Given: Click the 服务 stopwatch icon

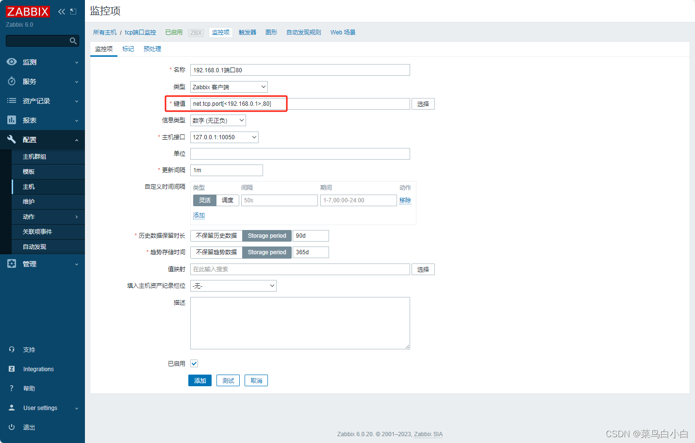Looking at the screenshot, I should tap(12, 81).
